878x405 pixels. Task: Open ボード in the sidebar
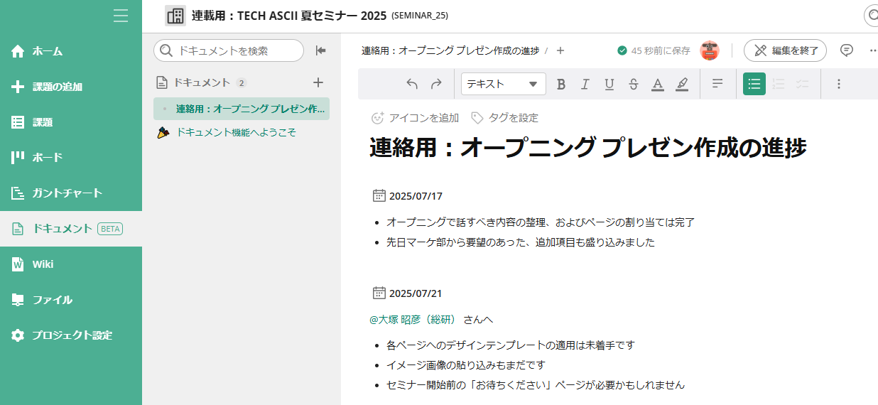[71, 158]
